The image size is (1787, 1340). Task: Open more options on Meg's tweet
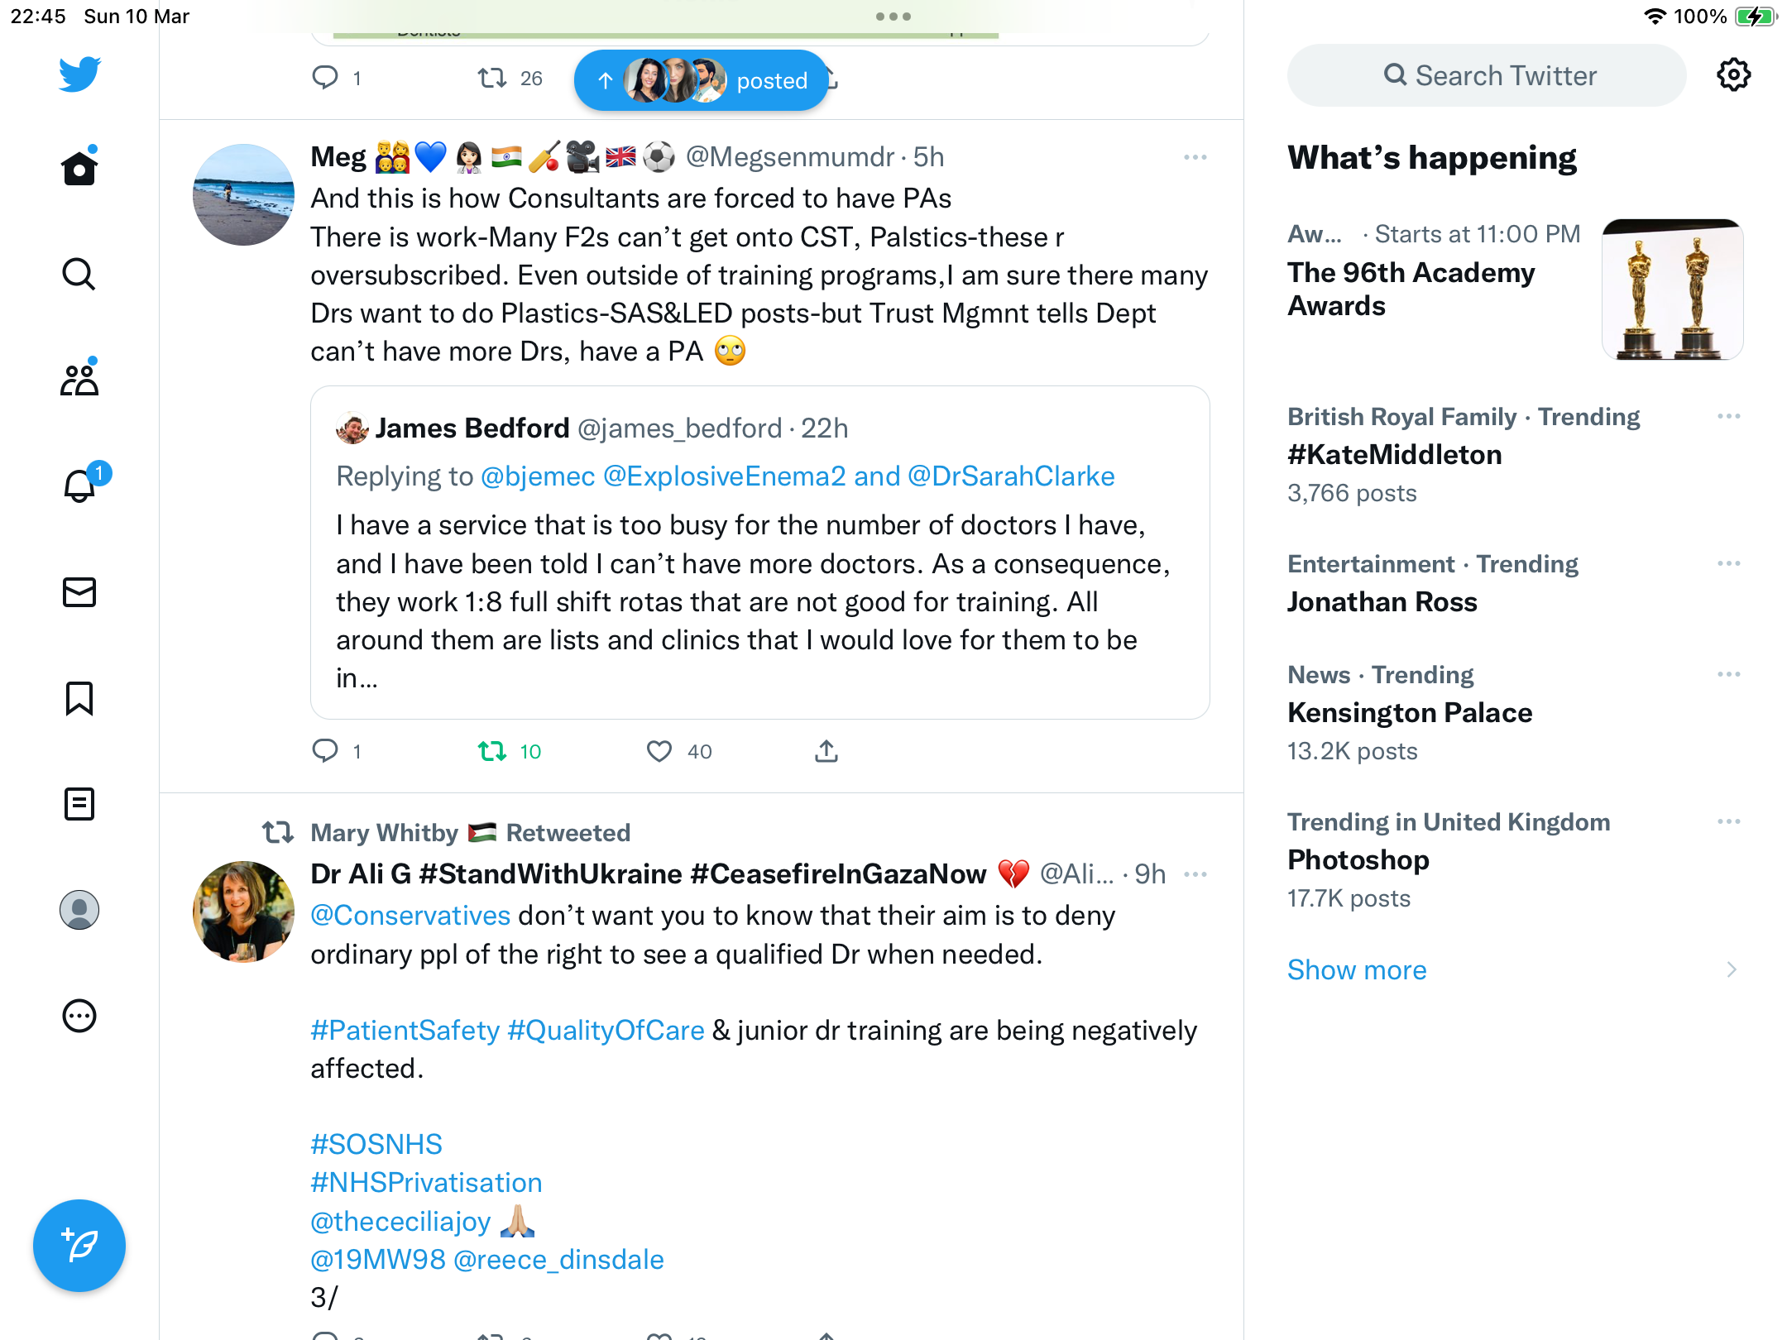tap(1195, 157)
